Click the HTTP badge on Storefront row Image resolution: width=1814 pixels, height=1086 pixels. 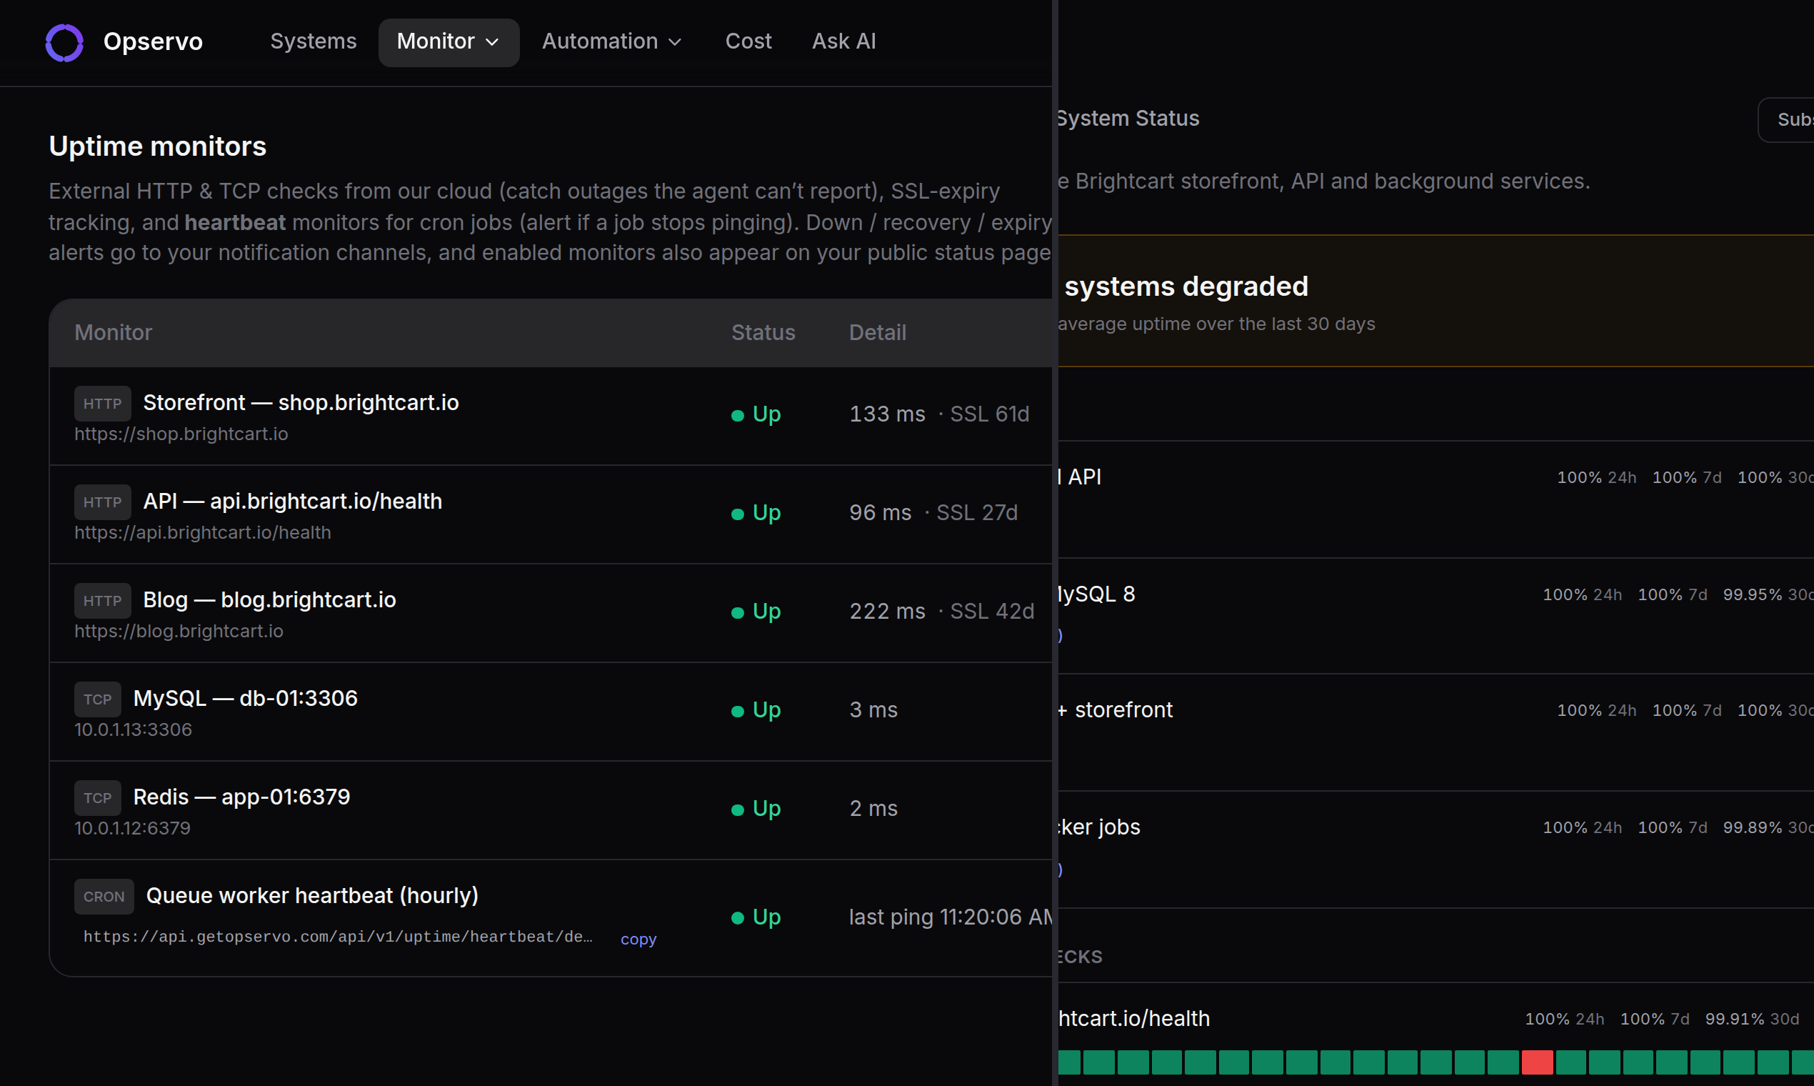(x=102, y=403)
